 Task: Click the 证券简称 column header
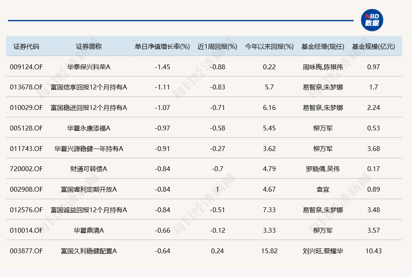pos(89,46)
